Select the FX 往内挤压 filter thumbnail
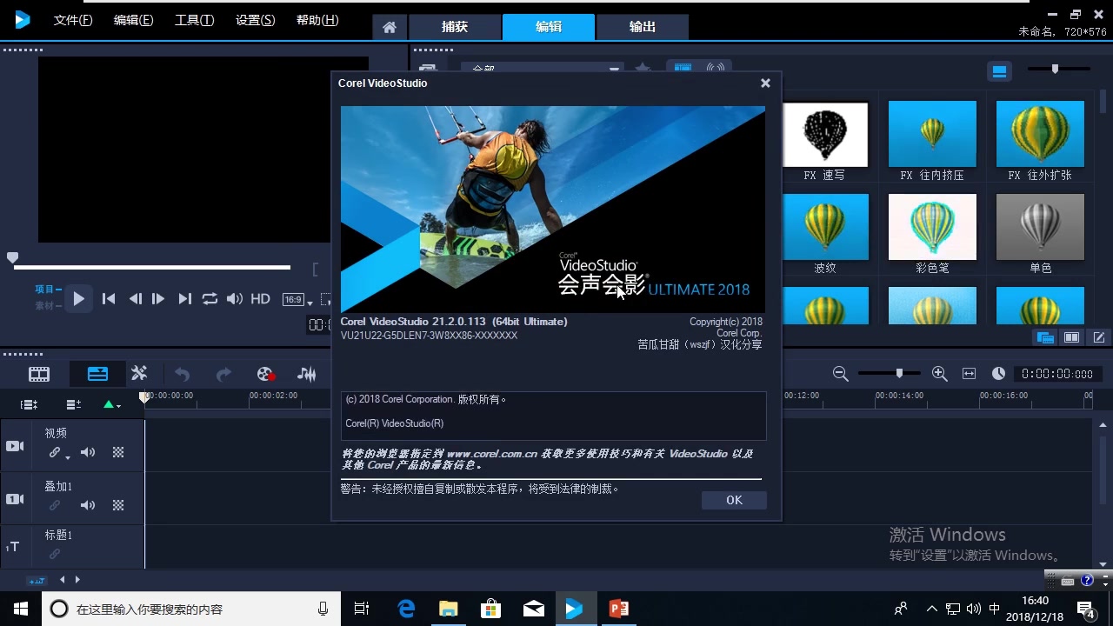 932,135
